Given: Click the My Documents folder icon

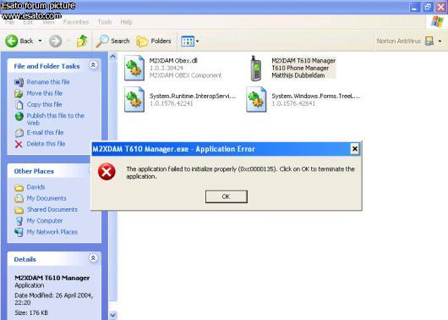Looking at the screenshot, I should [19, 198].
